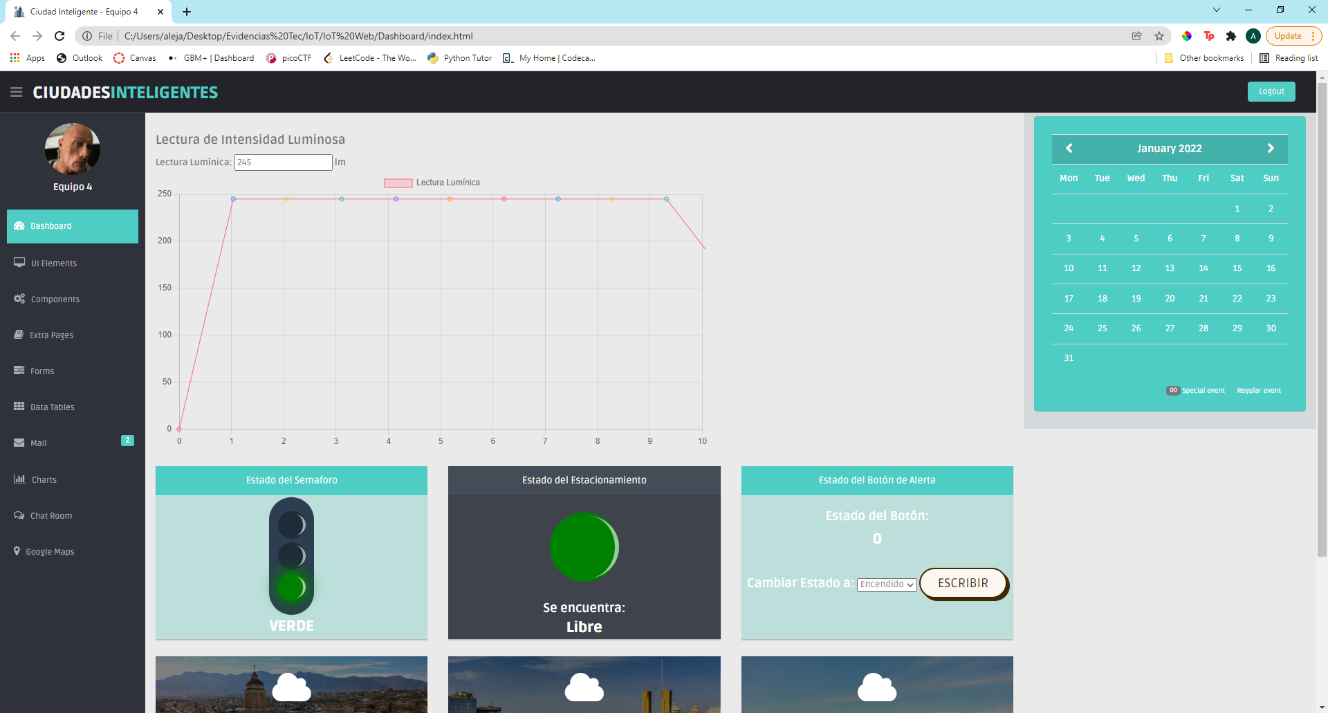Viewport: 1328px width, 713px height.
Task: Open the Dashboard sidebar menu item
Action: click(73, 226)
